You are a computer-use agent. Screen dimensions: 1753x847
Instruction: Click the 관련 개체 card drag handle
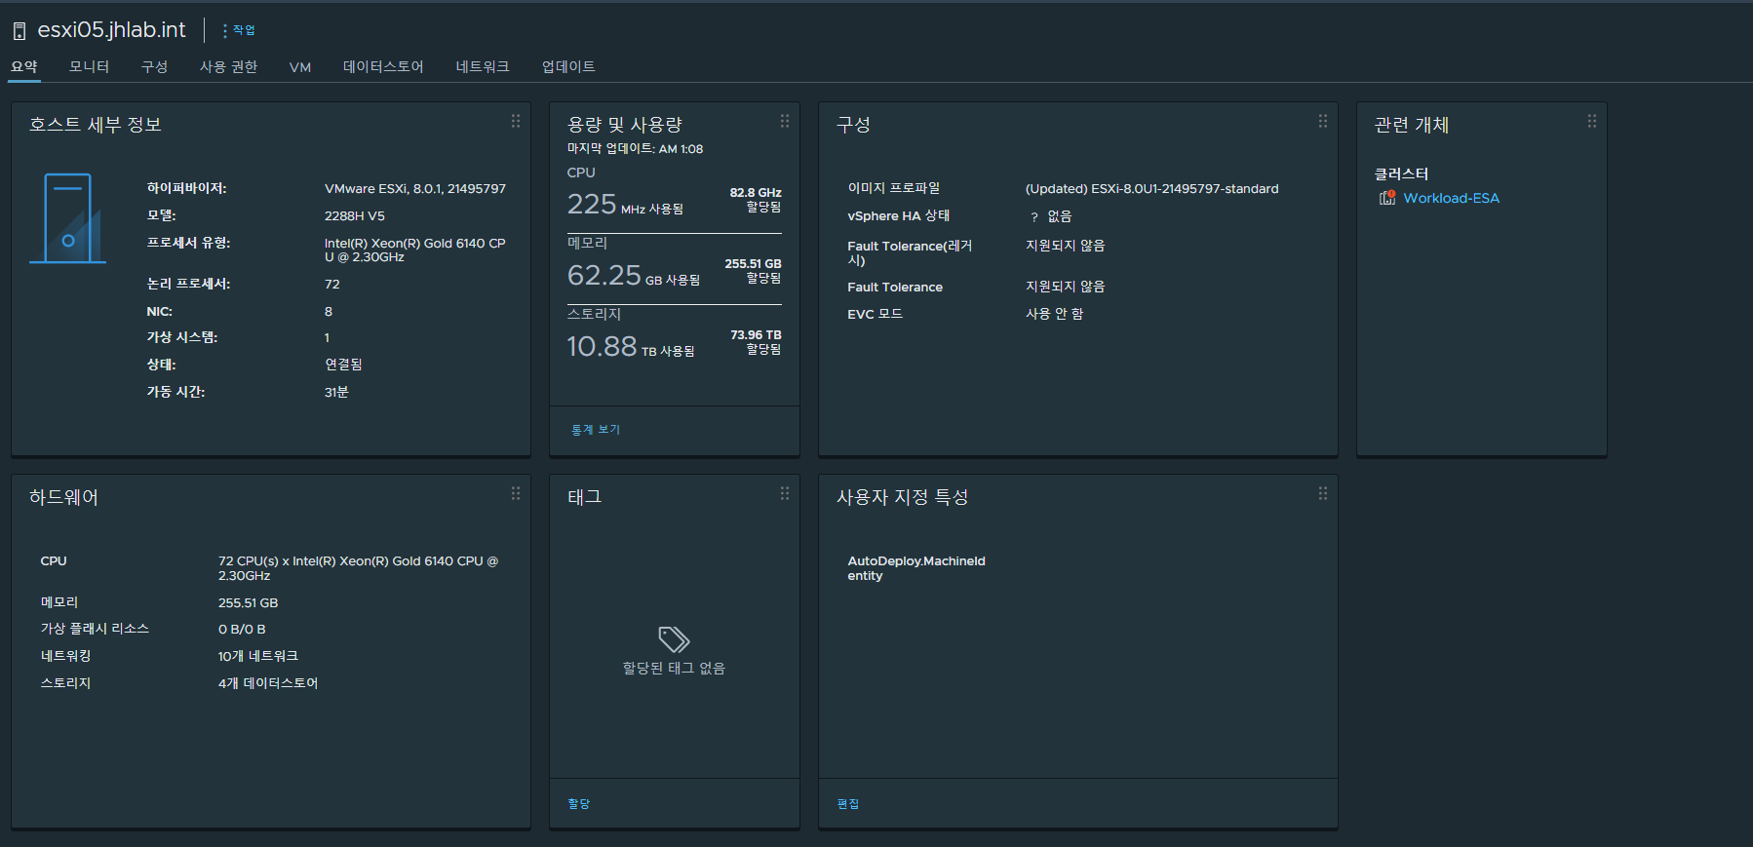pos(1592,121)
